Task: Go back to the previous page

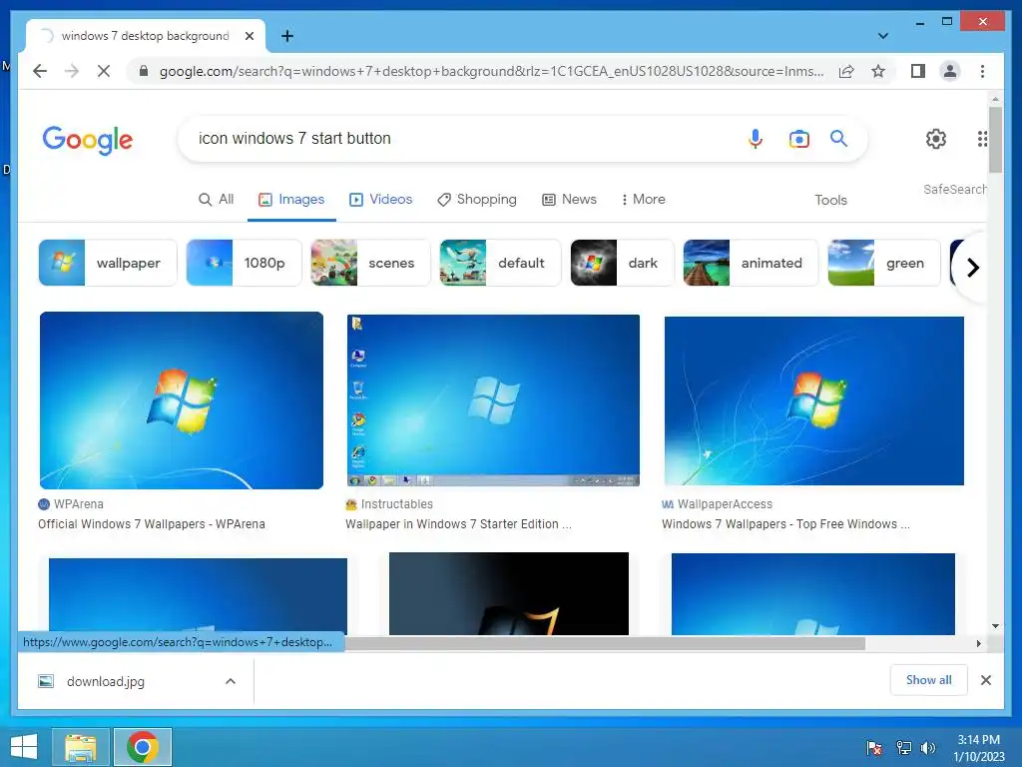Action: pos(40,71)
